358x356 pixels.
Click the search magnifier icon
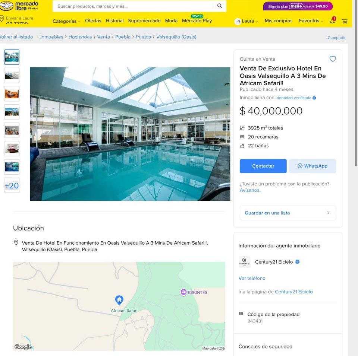click(220, 6)
